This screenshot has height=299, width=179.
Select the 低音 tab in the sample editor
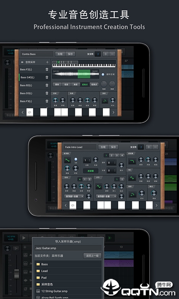pos(66,84)
